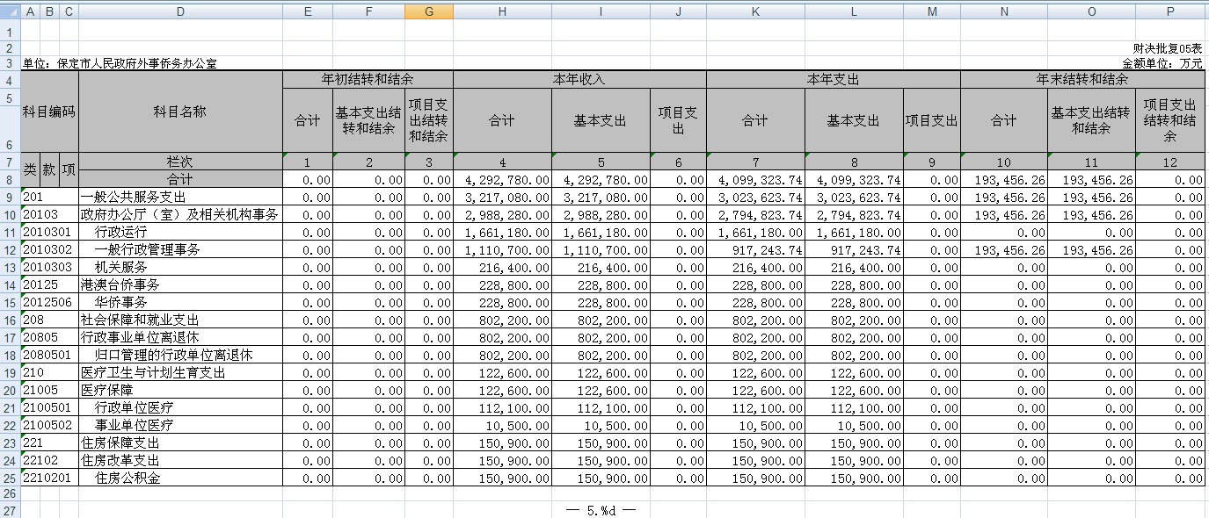Screen dimensions: 1209x518
Task: Select the 年末结转和结余 merged header
Action: pyautogui.click(x=1082, y=80)
